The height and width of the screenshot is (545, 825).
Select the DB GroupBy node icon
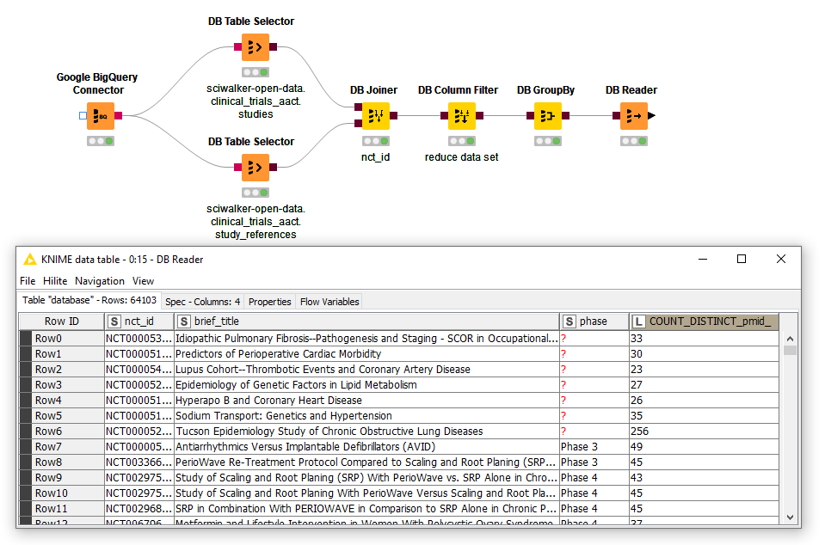coord(548,116)
